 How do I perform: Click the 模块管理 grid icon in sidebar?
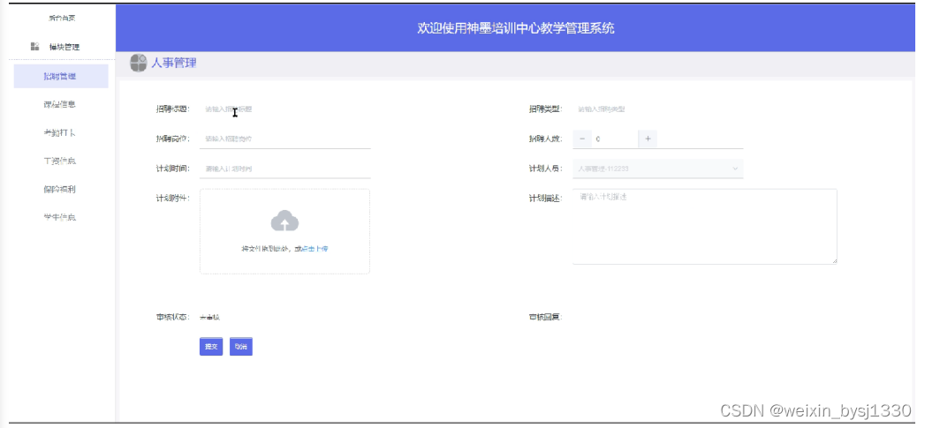point(34,47)
